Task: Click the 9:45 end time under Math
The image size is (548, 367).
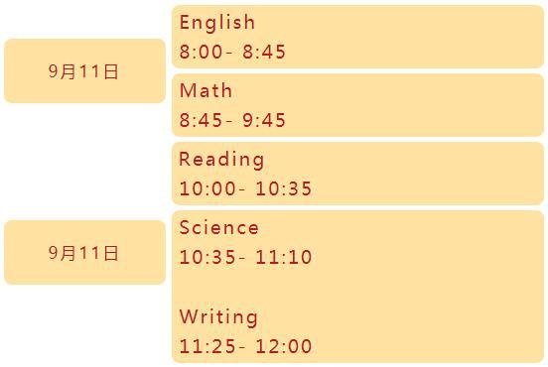Action: [x=264, y=120]
